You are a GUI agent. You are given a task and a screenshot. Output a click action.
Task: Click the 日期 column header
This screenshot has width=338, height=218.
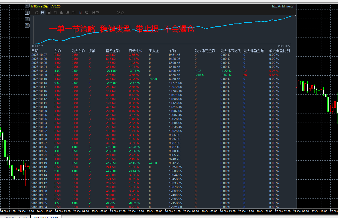35,51
